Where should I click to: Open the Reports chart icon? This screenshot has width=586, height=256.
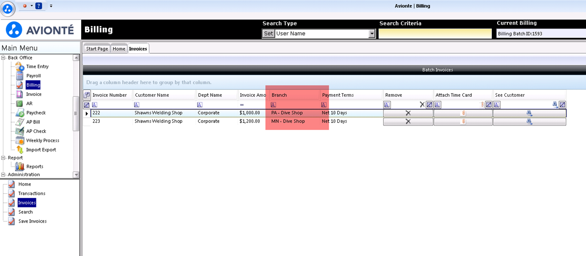click(x=19, y=166)
